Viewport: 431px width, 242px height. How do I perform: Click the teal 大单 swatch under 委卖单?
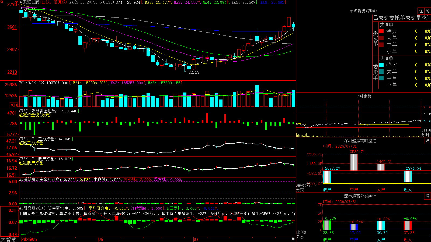pyautogui.click(x=381, y=72)
